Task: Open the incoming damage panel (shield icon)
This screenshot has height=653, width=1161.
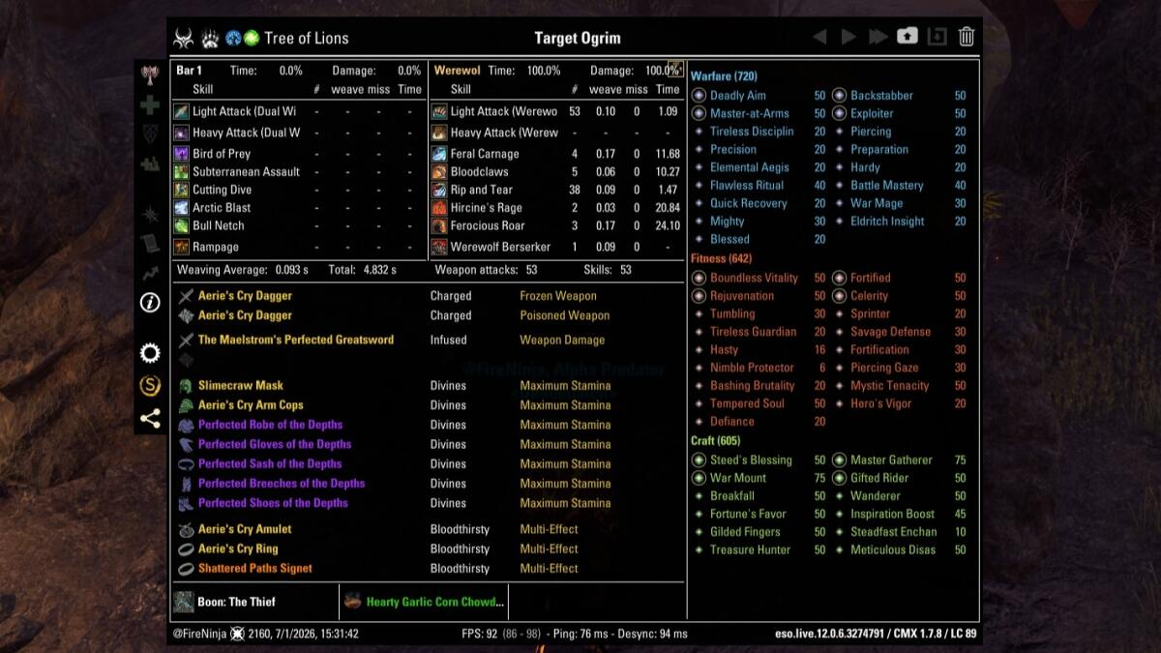Action: click(x=150, y=134)
